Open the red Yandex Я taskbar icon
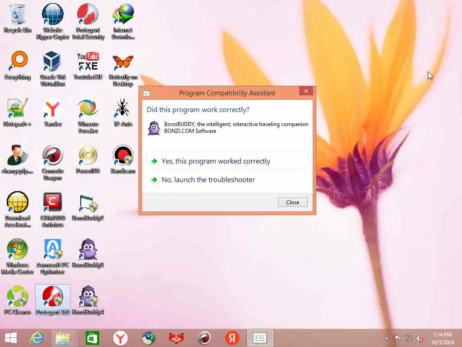 232,338
